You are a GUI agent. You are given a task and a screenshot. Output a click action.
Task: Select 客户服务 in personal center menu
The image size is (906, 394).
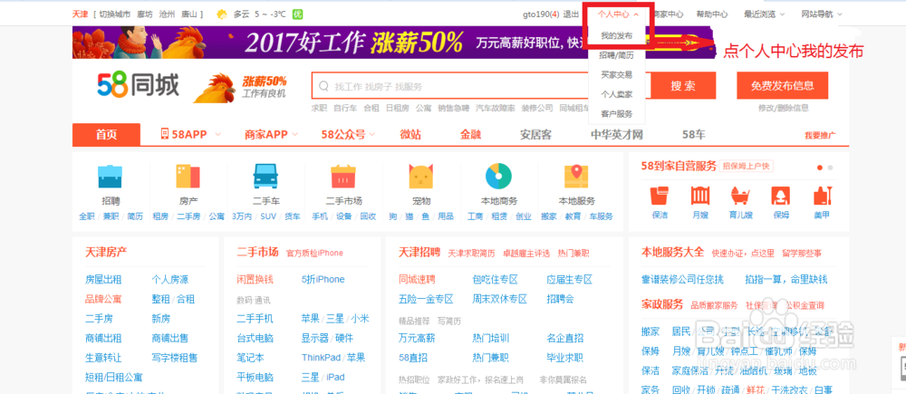pos(616,114)
